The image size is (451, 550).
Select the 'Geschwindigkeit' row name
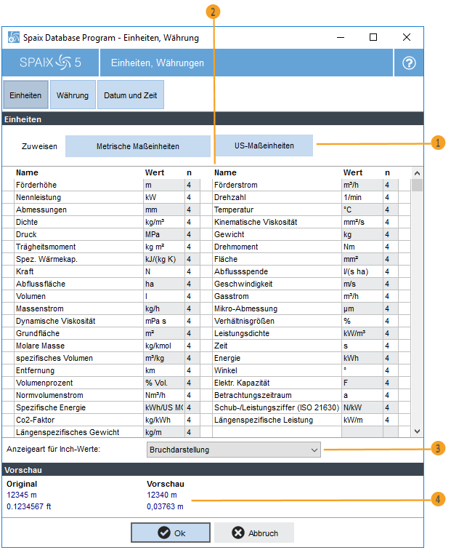pyautogui.click(x=243, y=284)
